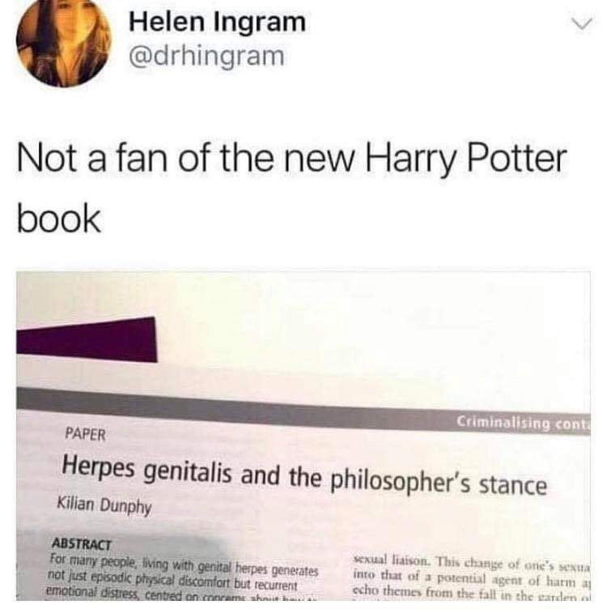The height and width of the screenshot is (609, 607).
Task: Click the word 'book' in the tweet
Action: 59,219
